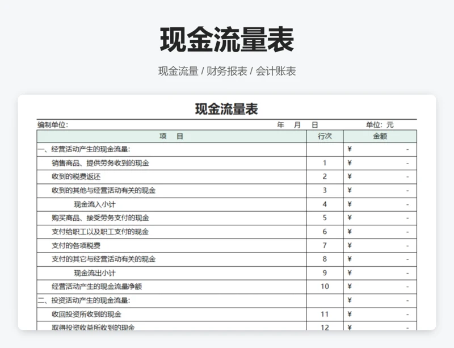Select the 行次 header cell

coord(325,136)
